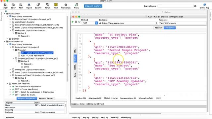Open the Schema (conflicts) tab
The height and width of the screenshot is (119, 212).
tap(146, 98)
